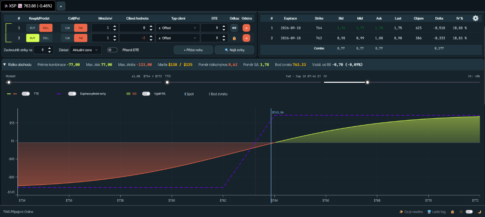The width and height of the screenshot is (485, 217).
Task: Click Ask value 1,00 in row 2
Action: coord(379,38)
